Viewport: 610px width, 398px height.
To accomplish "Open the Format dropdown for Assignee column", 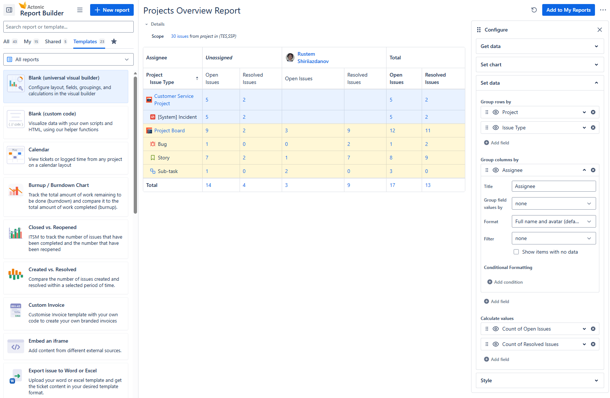I will [x=554, y=221].
